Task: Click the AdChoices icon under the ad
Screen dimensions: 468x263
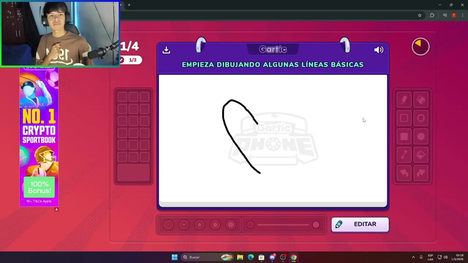Action: coord(56,209)
